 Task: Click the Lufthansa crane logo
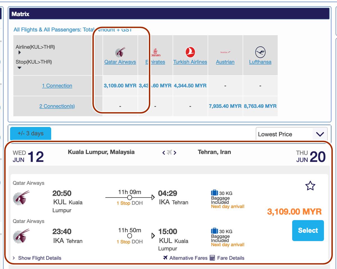[x=260, y=52]
